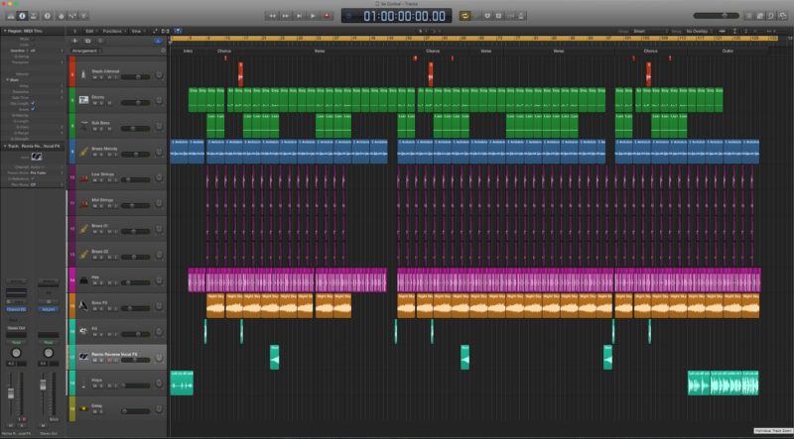Image resolution: width=794 pixels, height=439 pixels.
Task: Select the Remix Reverse Vocal FX track header
Action: point(117,357)
